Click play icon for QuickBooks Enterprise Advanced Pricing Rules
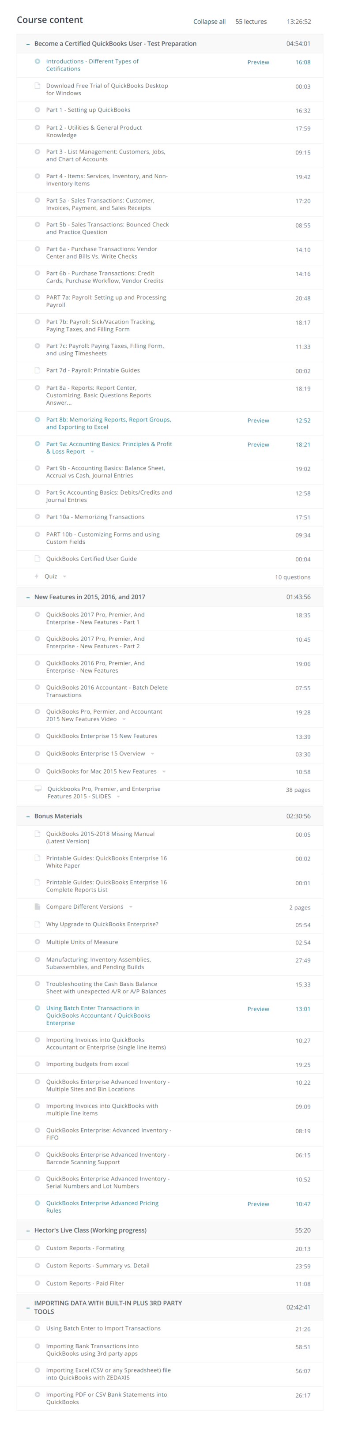Screen dimensions: 339x1440 38,1203
